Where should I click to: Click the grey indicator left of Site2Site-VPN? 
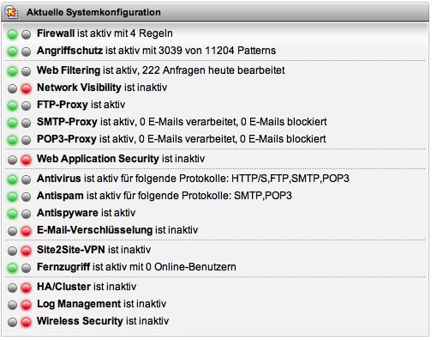point(12,251)
